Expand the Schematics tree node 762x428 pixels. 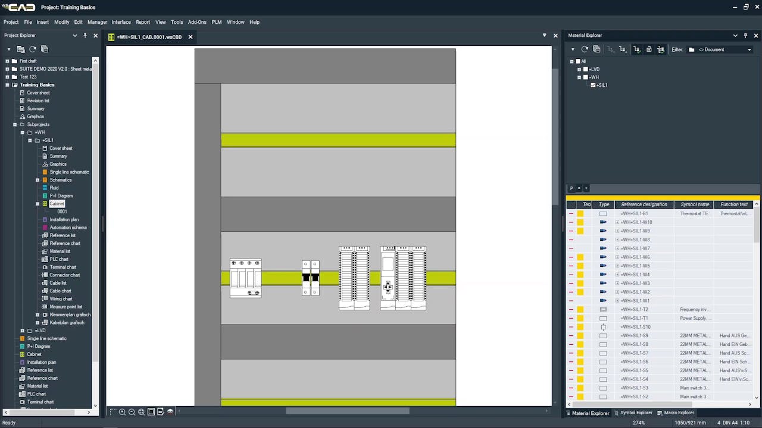(38, 180)
